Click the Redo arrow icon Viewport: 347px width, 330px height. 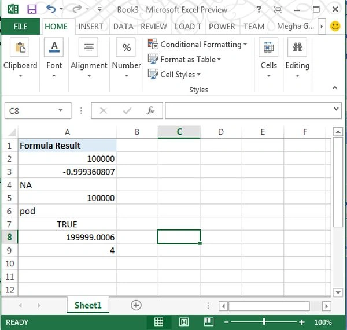pyautogui.click(x=77, y=9)
